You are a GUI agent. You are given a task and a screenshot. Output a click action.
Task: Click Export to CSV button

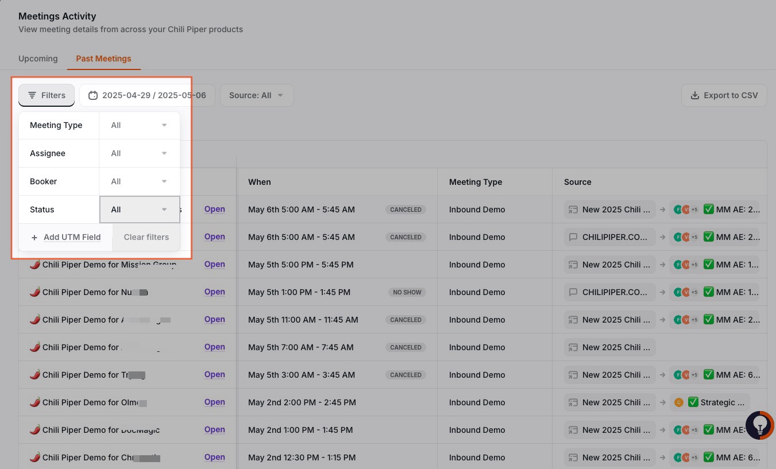click(724, 95)
